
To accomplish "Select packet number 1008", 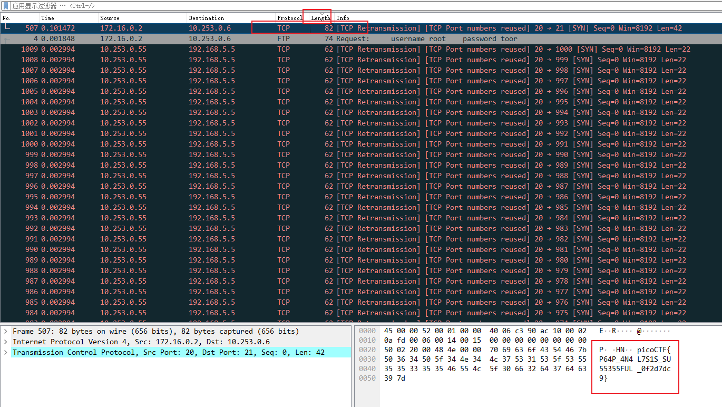I will [x=360, y=60].
